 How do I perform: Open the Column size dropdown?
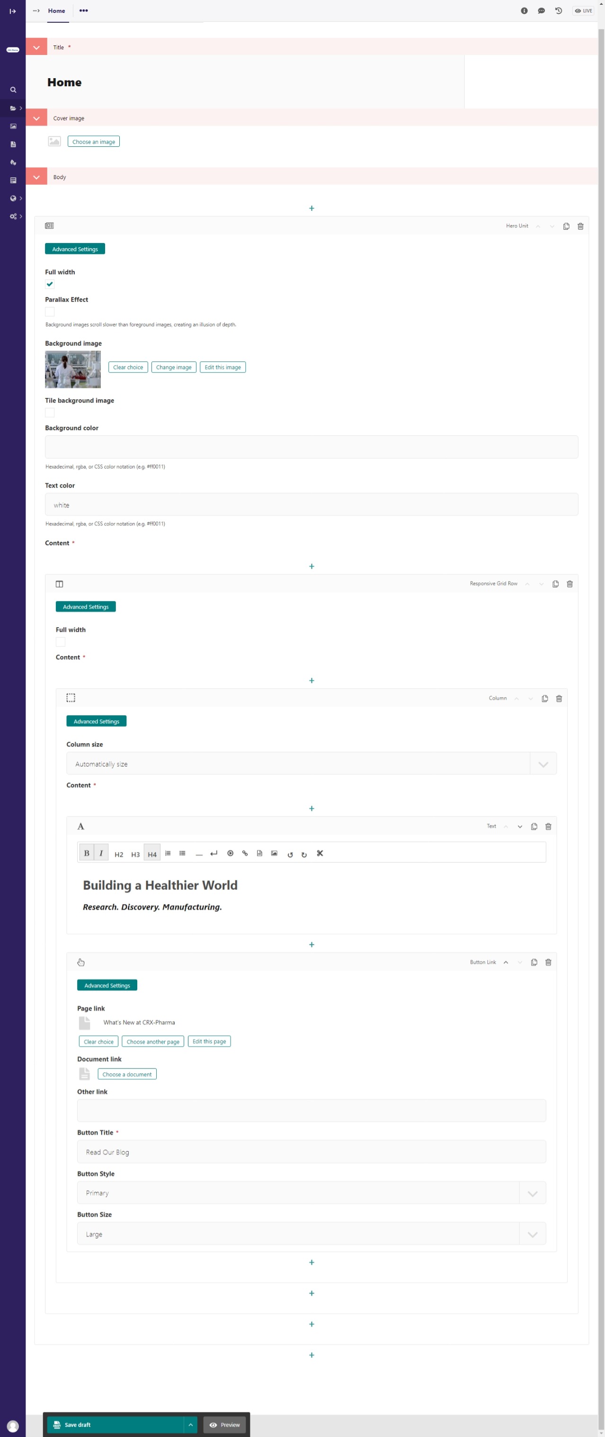(311, 763)
